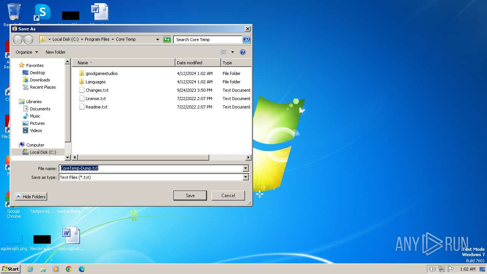The image size is (487, 274).
Task: Launch Internet Explorer from taskbar
Action: [30, 269]
